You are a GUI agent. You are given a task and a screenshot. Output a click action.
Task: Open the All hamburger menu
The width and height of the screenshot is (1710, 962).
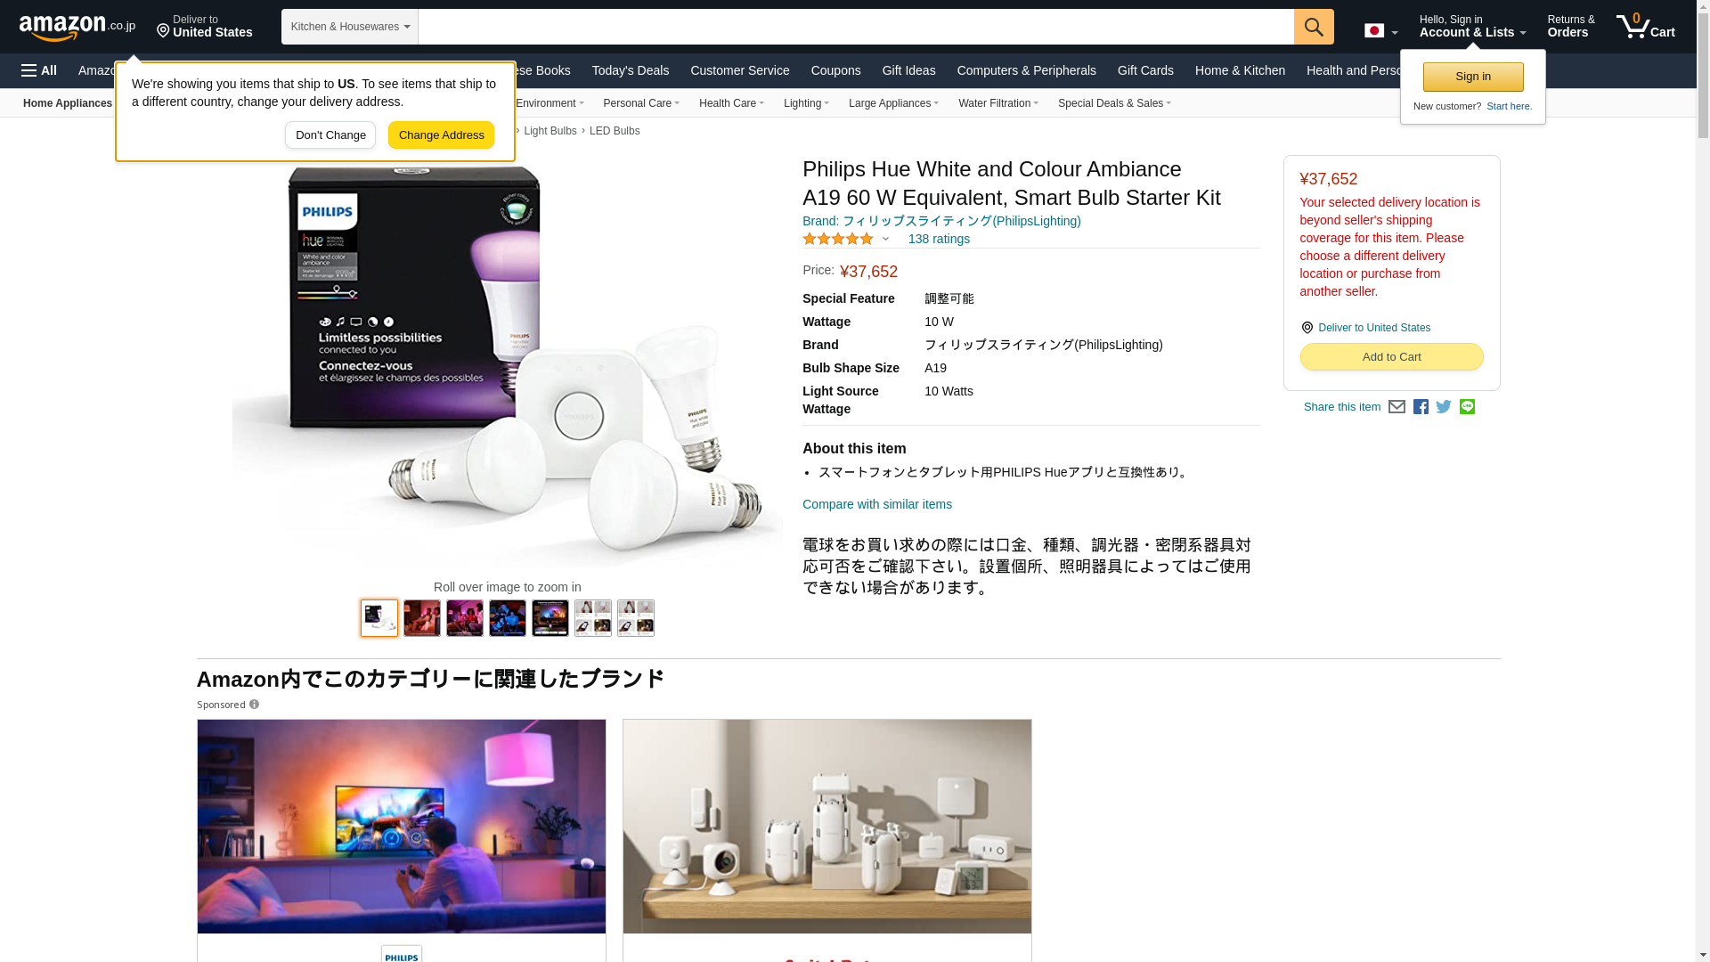click(39, 70)
